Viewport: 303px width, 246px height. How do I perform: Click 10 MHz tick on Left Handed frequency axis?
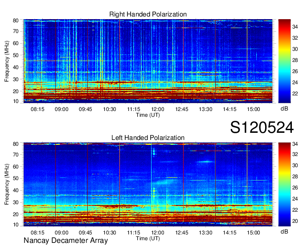coord(16,225)
